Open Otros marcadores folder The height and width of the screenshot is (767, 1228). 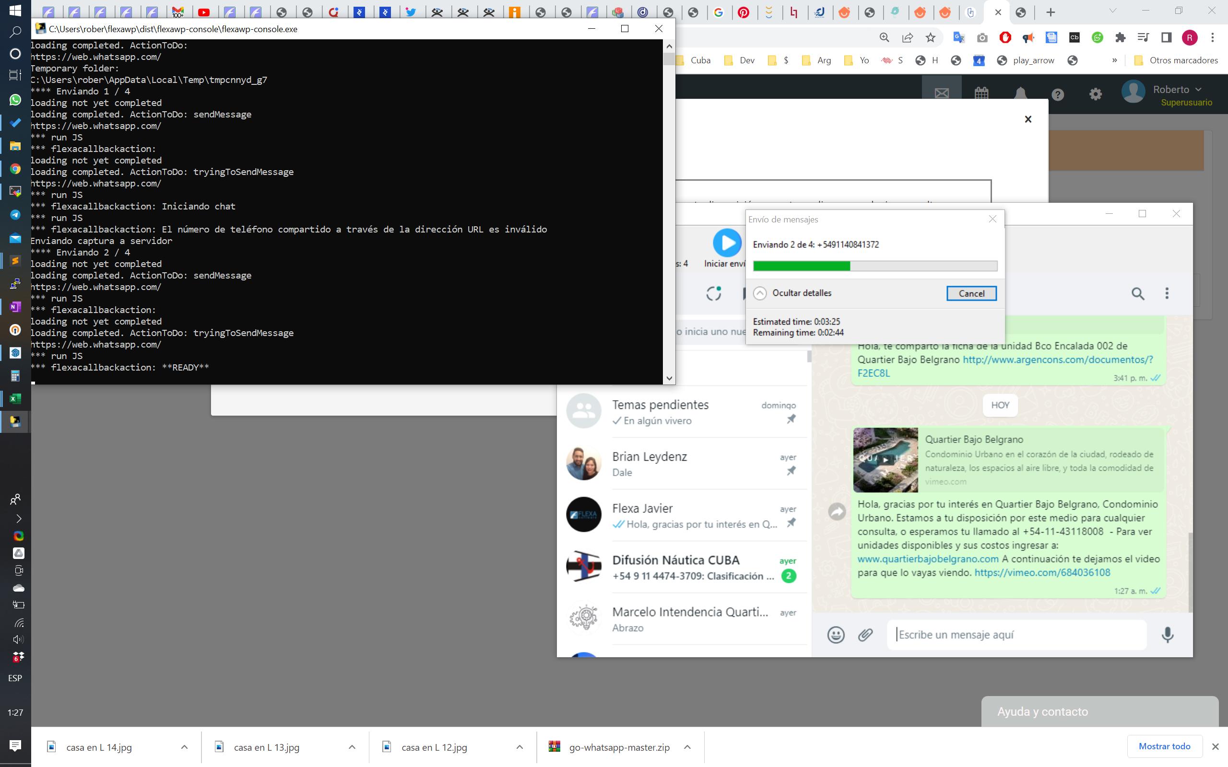(x=1176, y=60)
